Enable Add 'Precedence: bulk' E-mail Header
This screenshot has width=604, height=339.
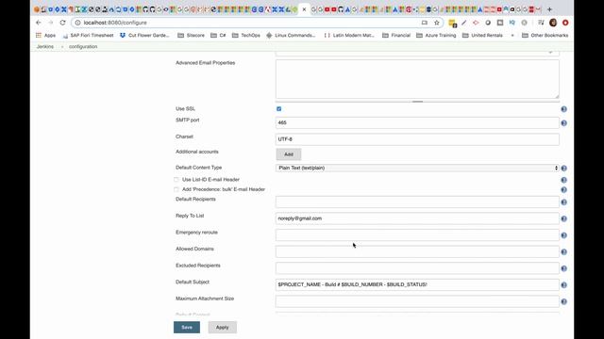click(x=176, y=189)
